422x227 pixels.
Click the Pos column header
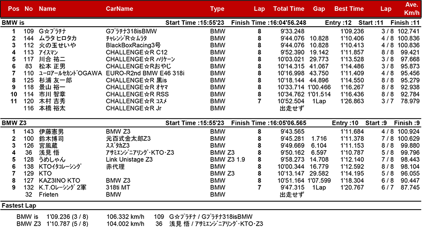tap(14, 8)
